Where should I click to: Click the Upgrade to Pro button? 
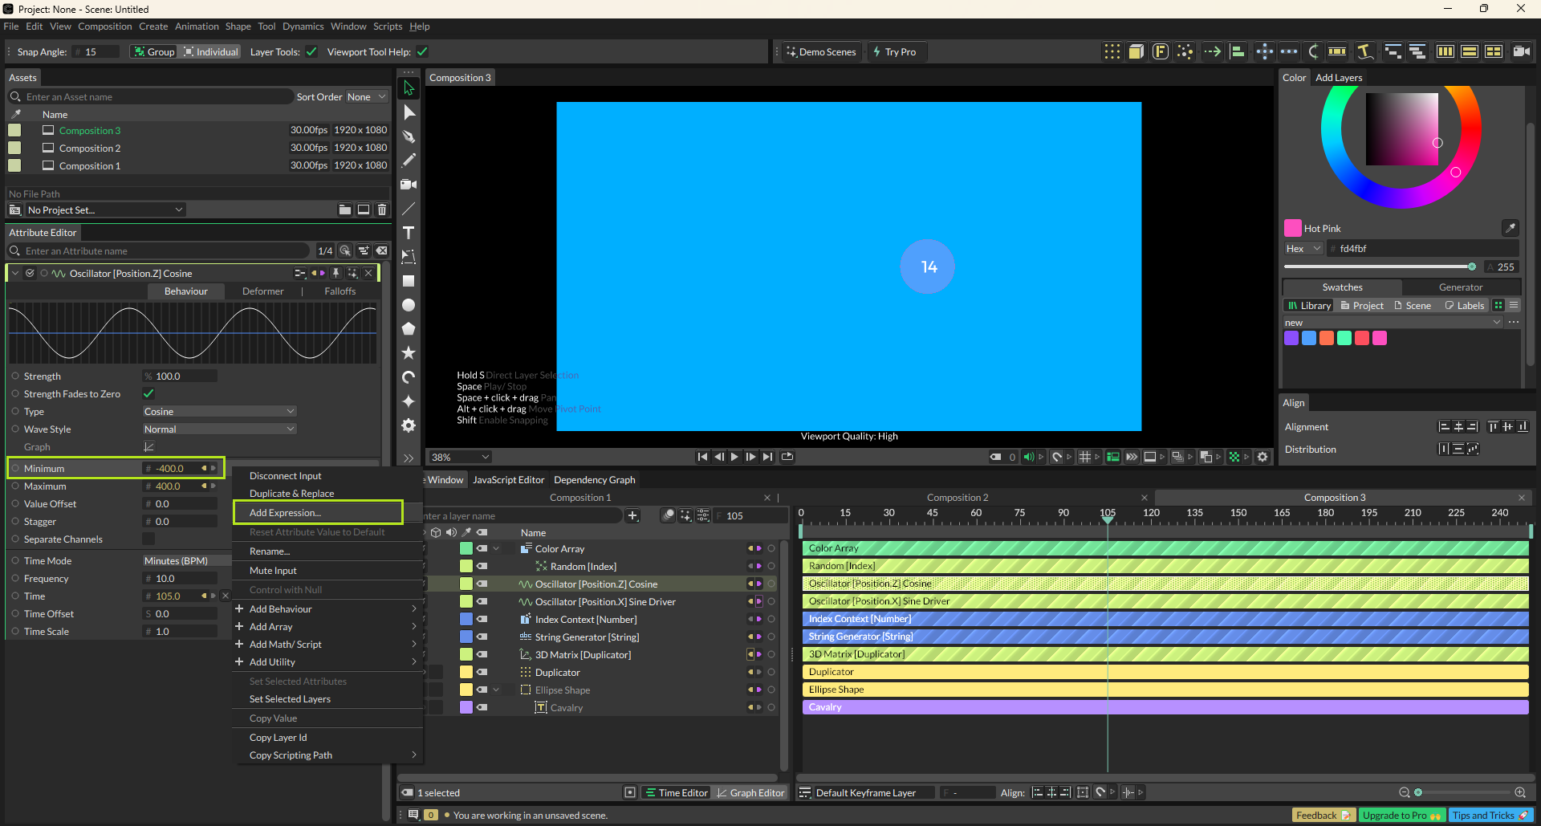coord(1401,816)
